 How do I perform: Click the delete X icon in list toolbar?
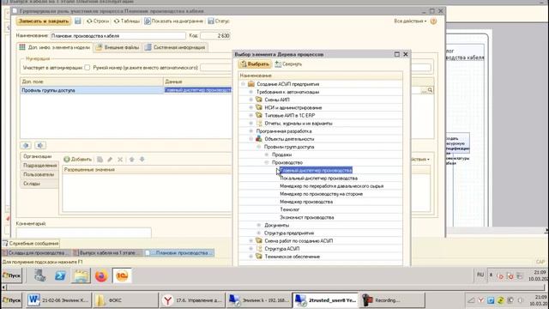point(120,160)
